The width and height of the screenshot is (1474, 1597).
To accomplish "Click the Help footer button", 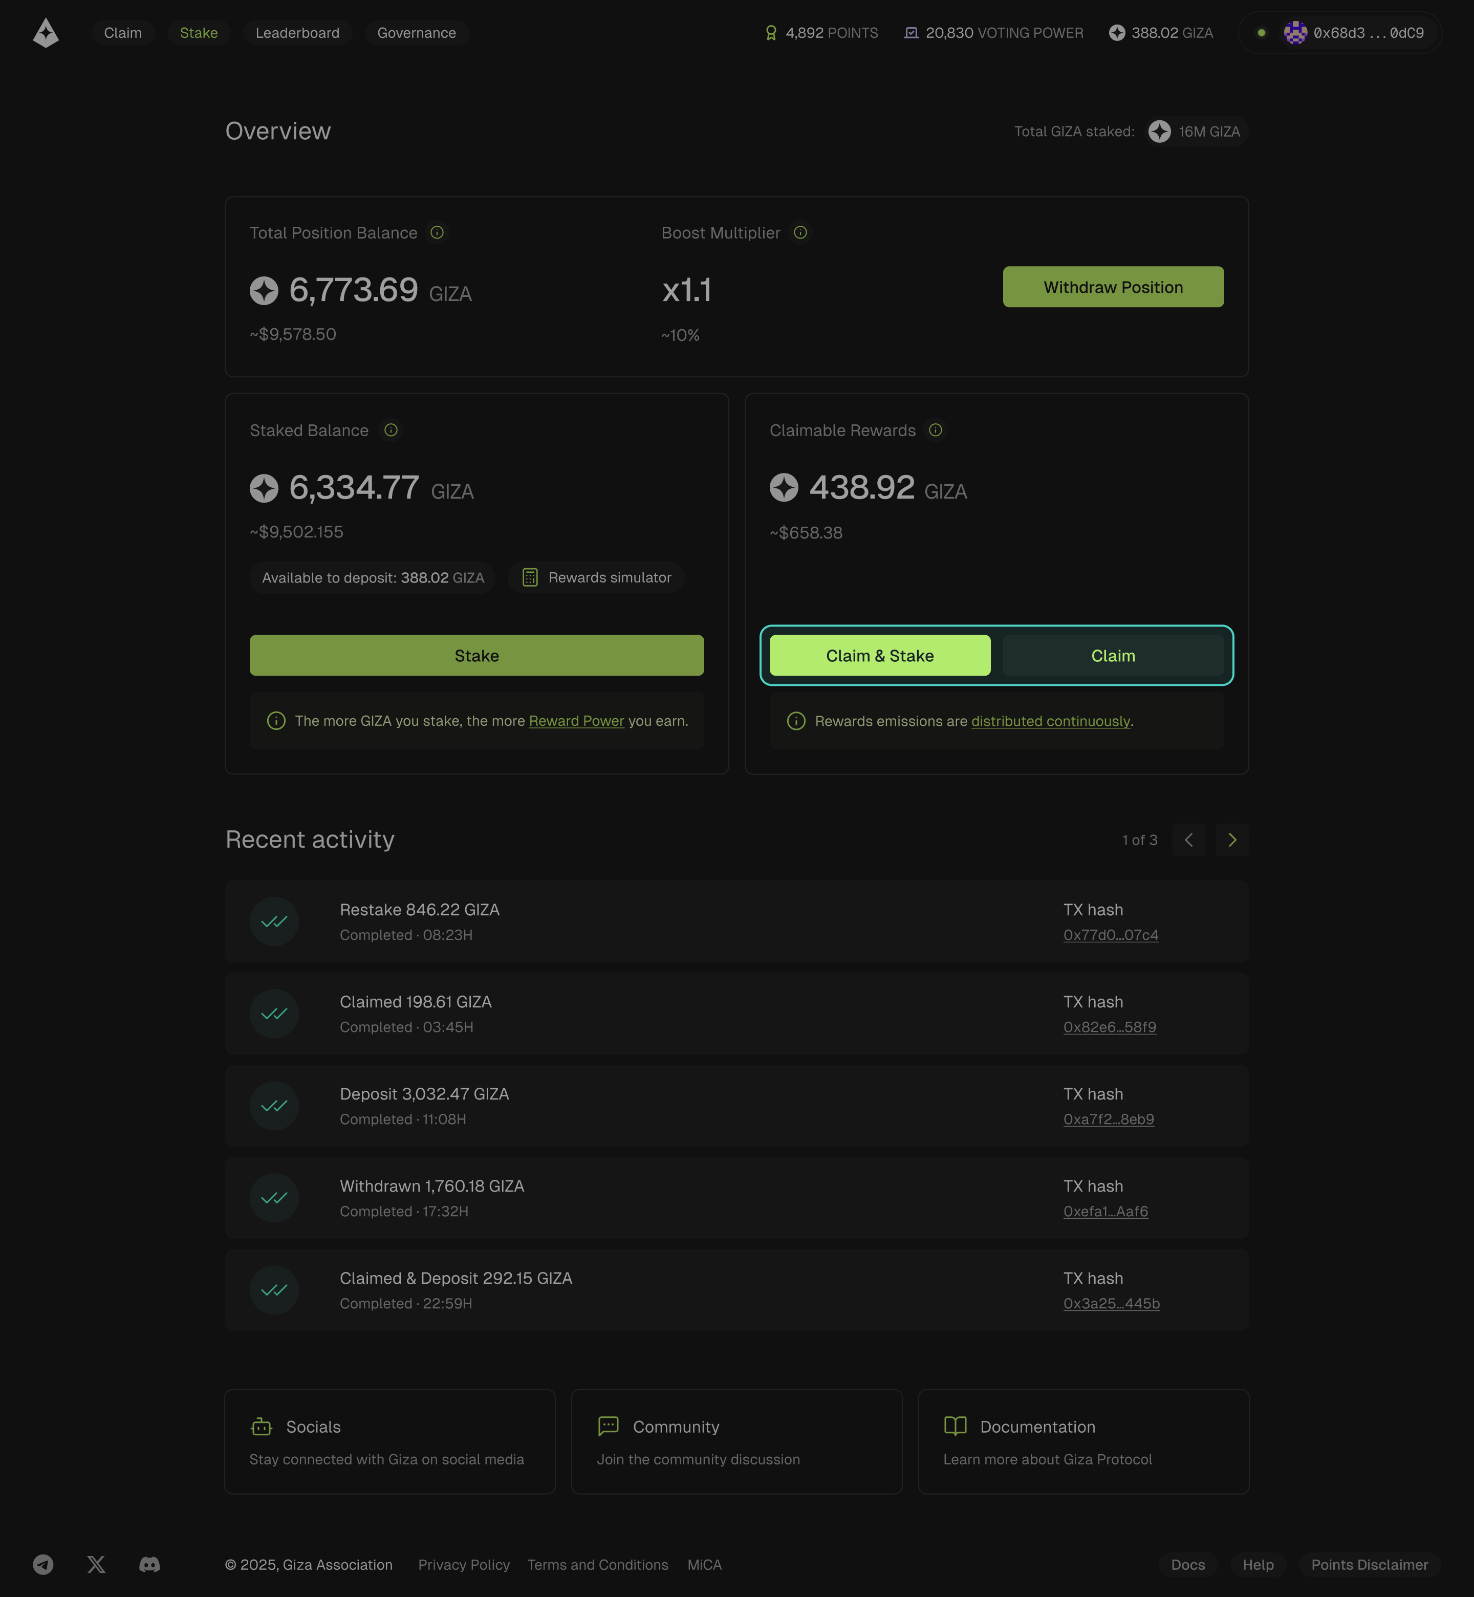I will click(x=1258, y=1565).
